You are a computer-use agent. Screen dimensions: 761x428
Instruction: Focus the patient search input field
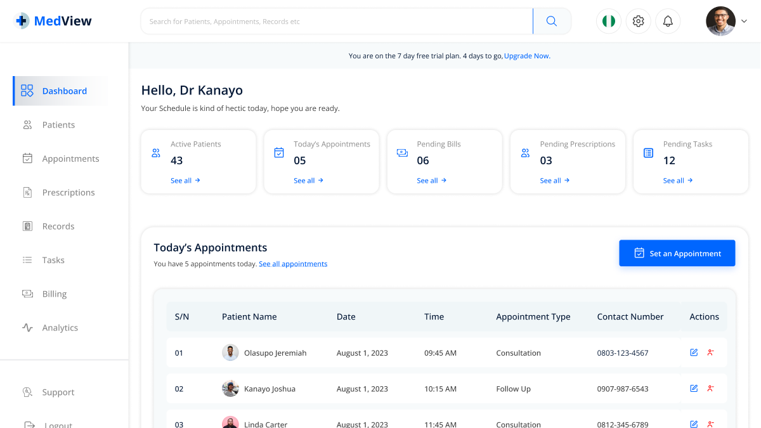click(x=336, y=22)
